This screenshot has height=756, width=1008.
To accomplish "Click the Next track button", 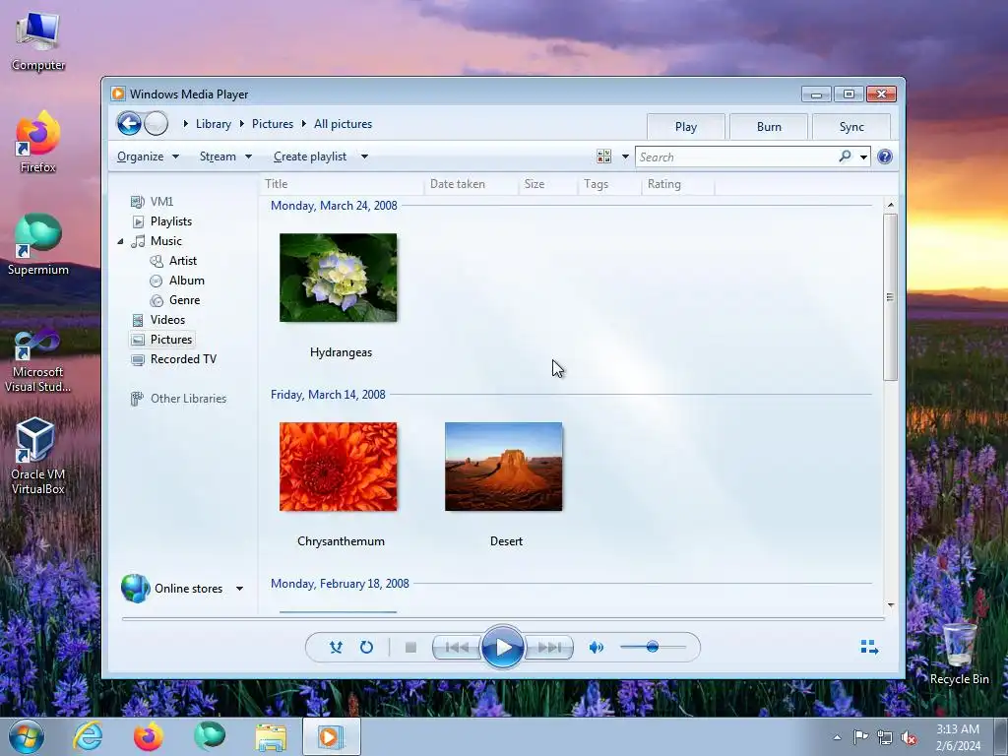I will point(549,648).
